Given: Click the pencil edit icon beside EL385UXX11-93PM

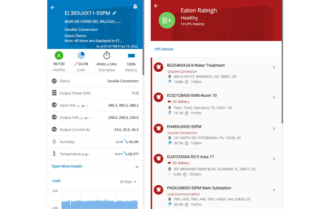Looking at the screenshot, I should tap(114, 13).
